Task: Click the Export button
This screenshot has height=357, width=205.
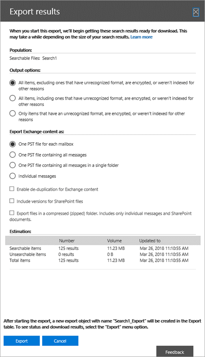Action: click(22, 341)
